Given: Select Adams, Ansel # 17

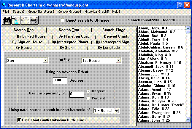Looking at the screenshot, I should click(161, 90).
